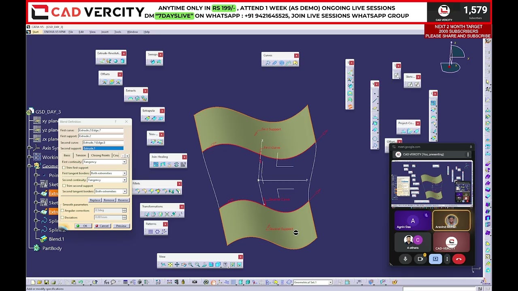Viewport: 518px width, 291px height.
Task: Open the Start menu in CATIA
Action: 36,32
